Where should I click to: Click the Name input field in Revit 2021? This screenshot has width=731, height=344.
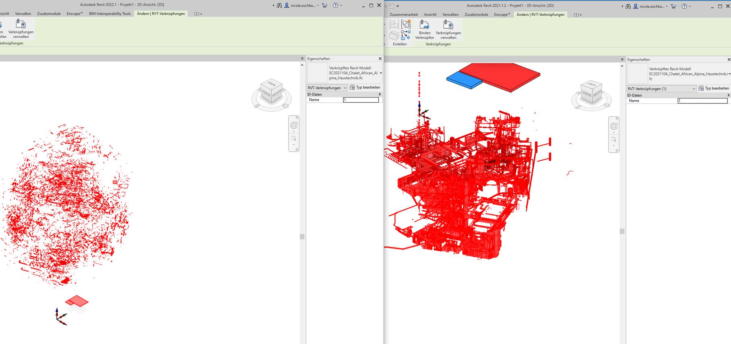coord(702,101)
